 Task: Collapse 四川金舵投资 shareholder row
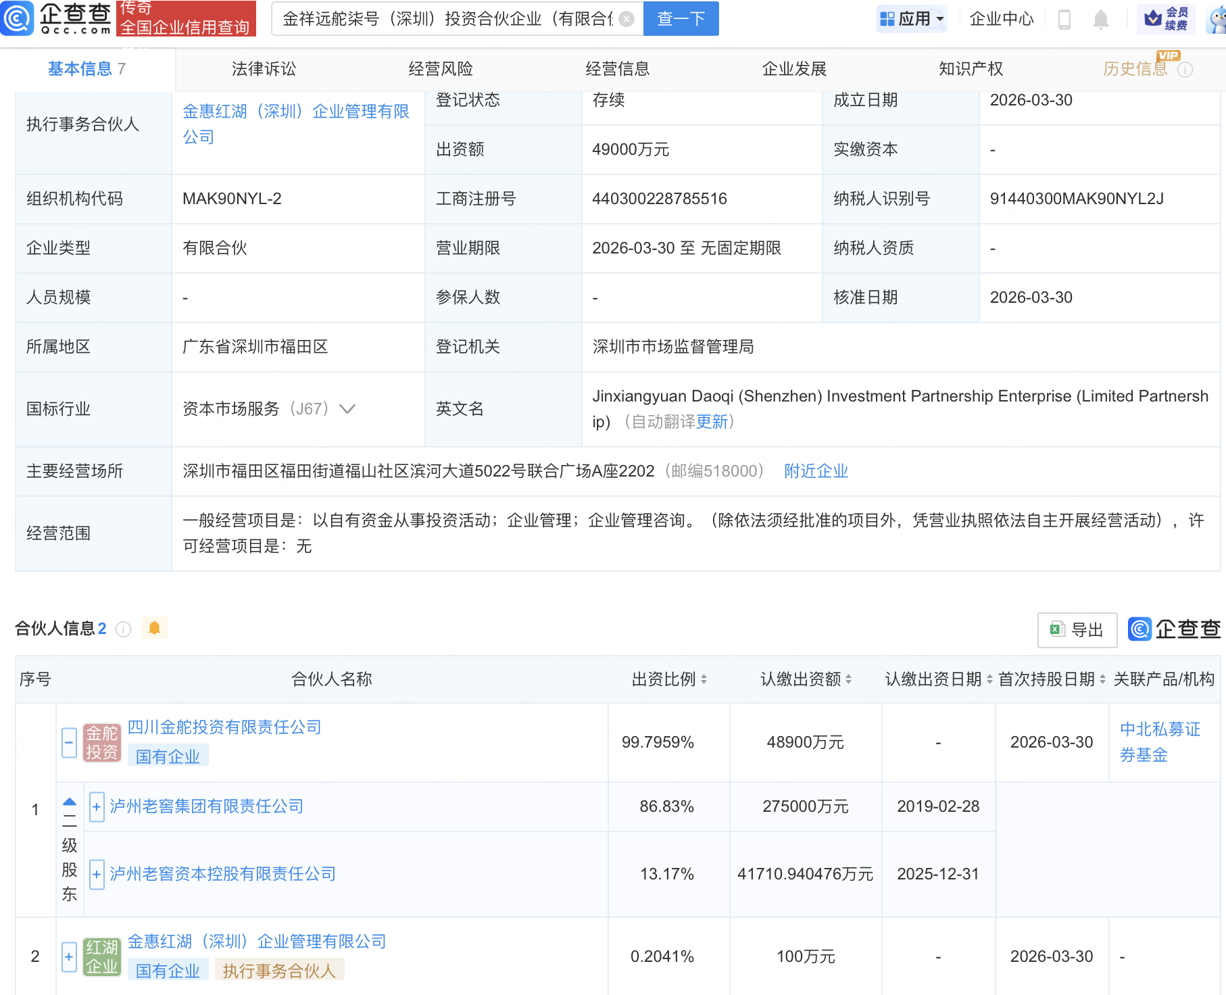68,742
